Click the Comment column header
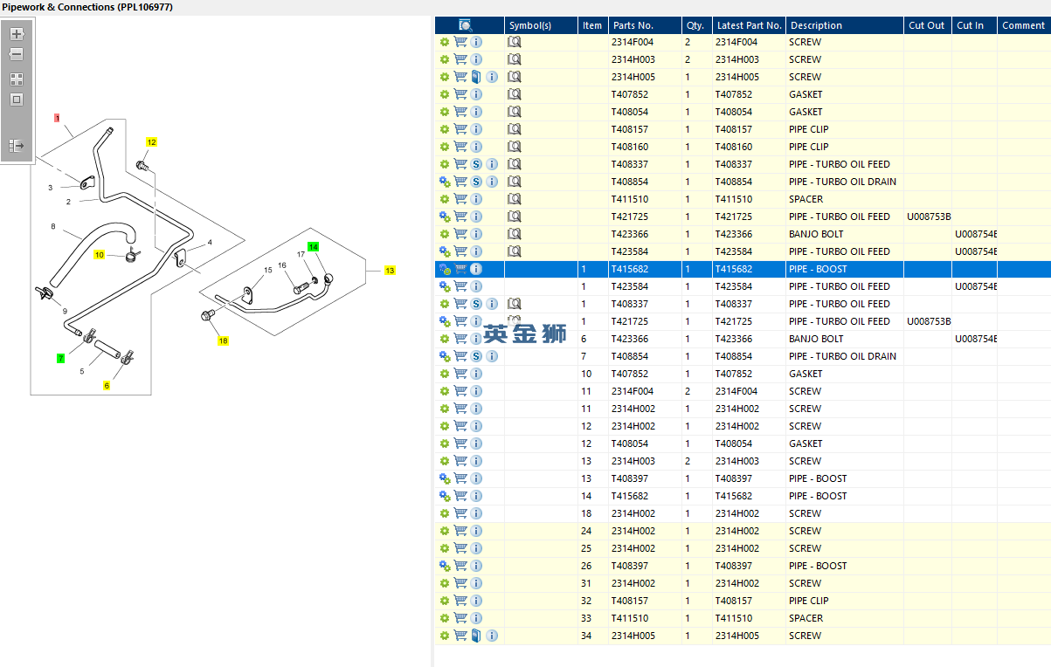The height and width of the screenshot is (667, 1051). [1024, 25]
